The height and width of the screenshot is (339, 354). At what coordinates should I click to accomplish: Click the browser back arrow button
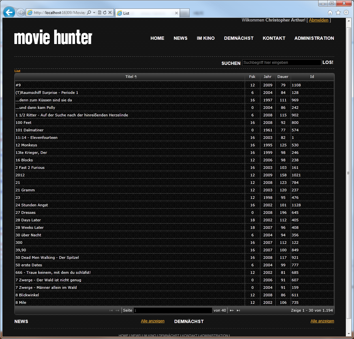(9, 12)
